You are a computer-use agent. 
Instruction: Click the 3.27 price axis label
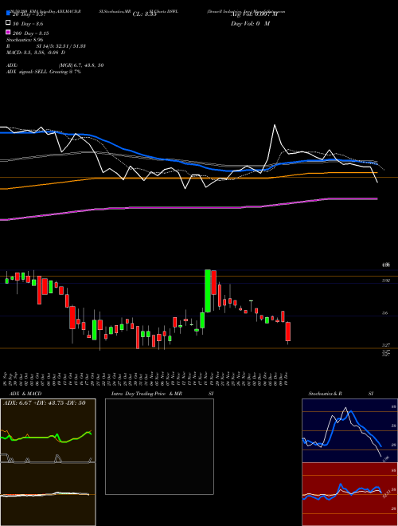(385, 345)
